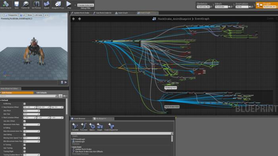Collapse the Default category section
Image resolution: width=278 pixels, height=156 pixels.
[1, 100]
